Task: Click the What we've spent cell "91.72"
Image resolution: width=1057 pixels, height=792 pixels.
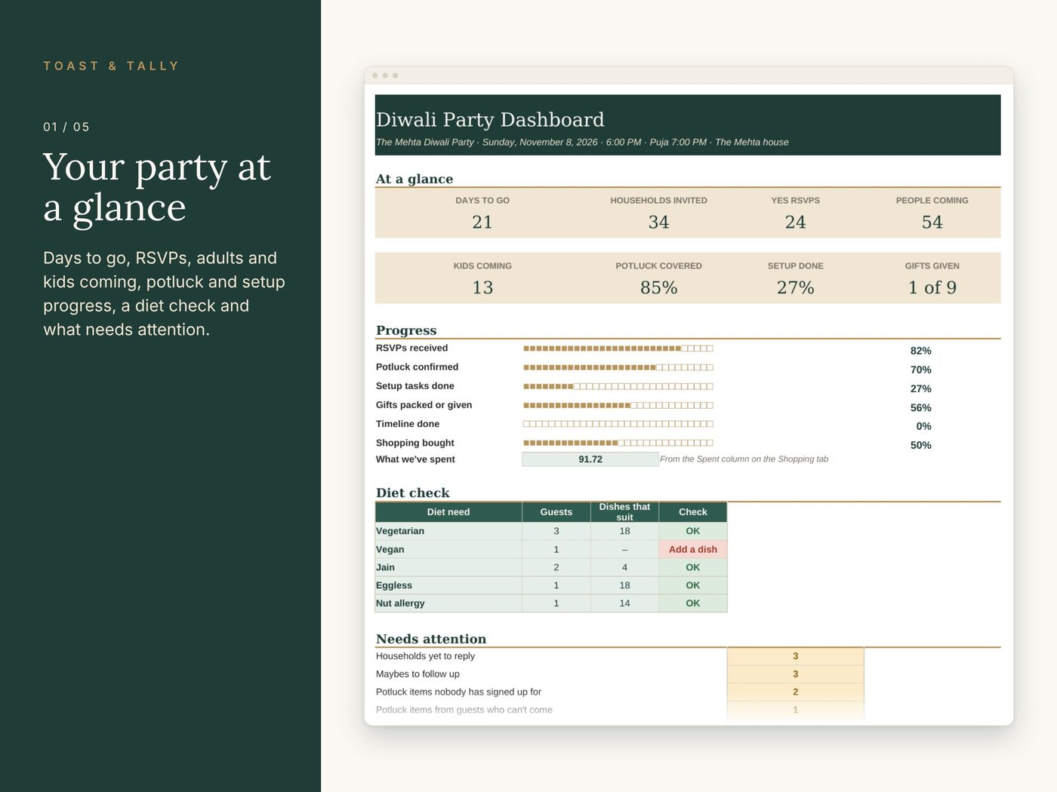Action: pos(590,459)
